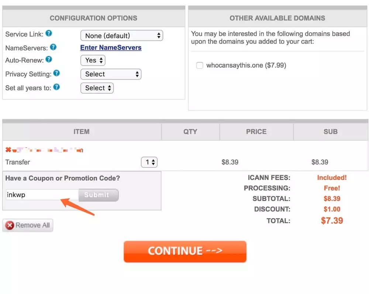This screenshot has height=294, width=369.
Task: Check the whocansaythis.one domain checkbox
Action: tap(200, 66)
